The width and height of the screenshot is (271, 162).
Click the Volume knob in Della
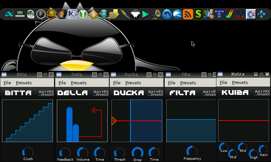[x=83, y=153]
